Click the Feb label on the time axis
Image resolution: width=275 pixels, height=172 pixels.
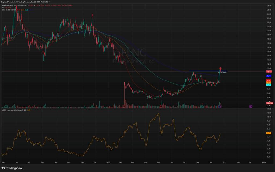(121, 162)
